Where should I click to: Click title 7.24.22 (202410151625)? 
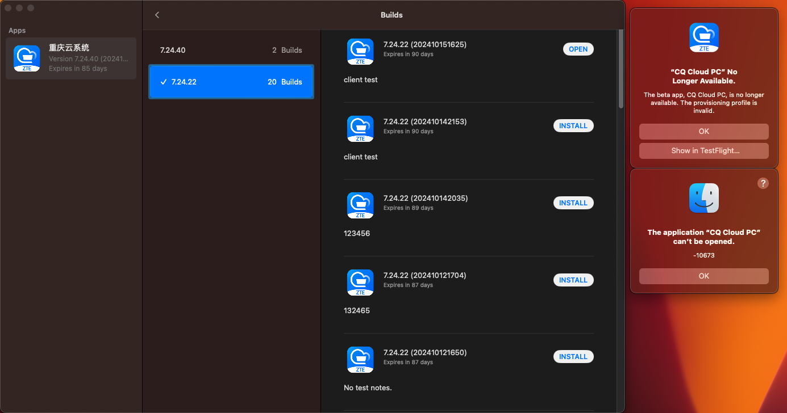pyautogui.click(x=425, y=44)
